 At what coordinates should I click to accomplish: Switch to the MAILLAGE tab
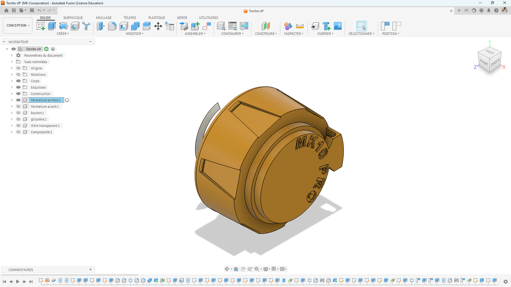click(104, 18)
